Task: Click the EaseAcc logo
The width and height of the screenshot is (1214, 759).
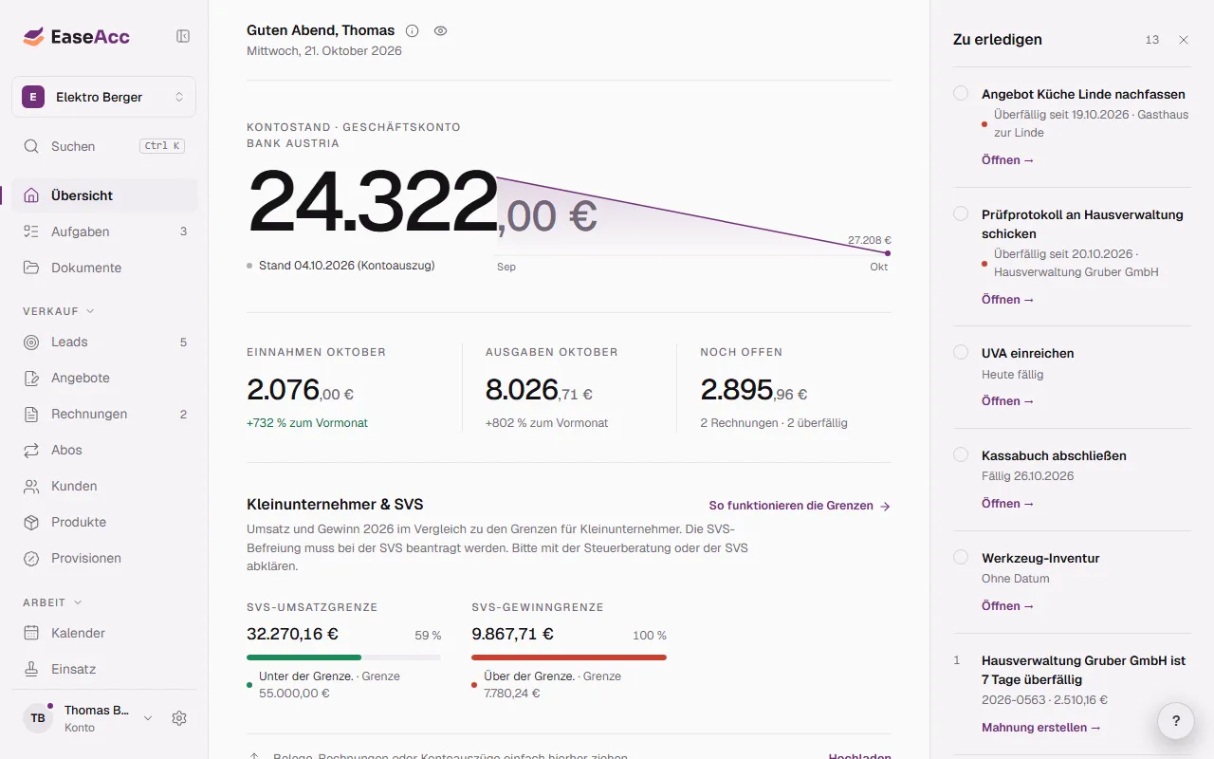Action: 77,37
